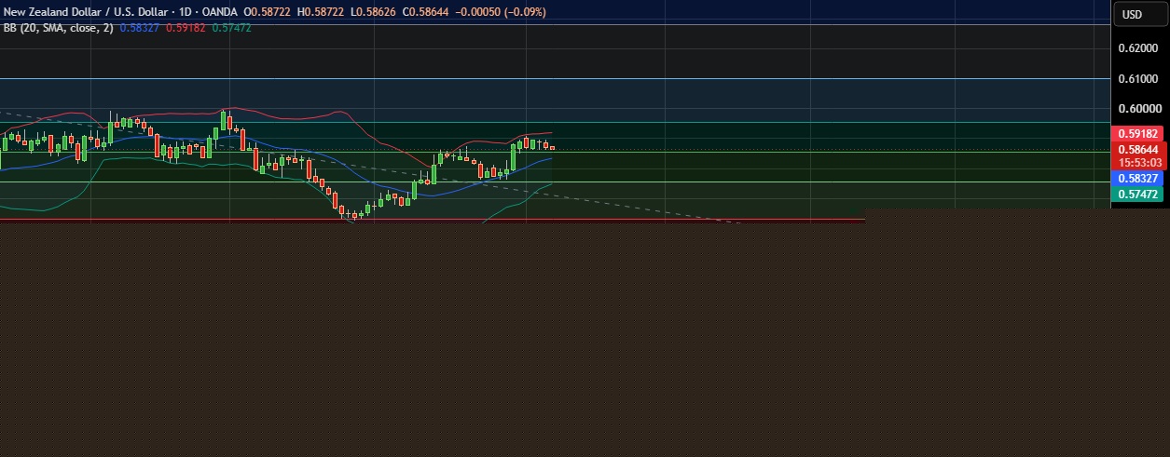Screen dimensions: 1170x457
Task: Select the red horizontal support line on chart
Action: [433, 220]
